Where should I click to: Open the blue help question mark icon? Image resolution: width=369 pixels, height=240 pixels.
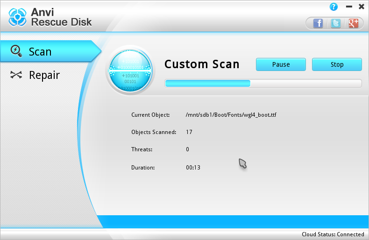pos(334,7)
